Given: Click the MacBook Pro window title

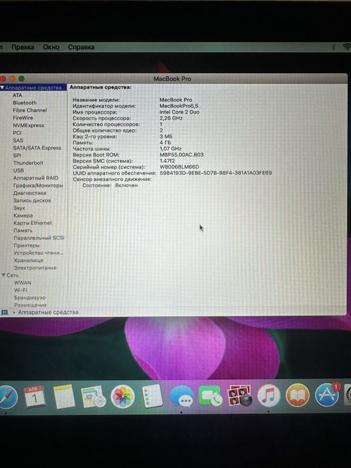Looking at the screenshot, I should pyautogui.click(x=172, y=79).
